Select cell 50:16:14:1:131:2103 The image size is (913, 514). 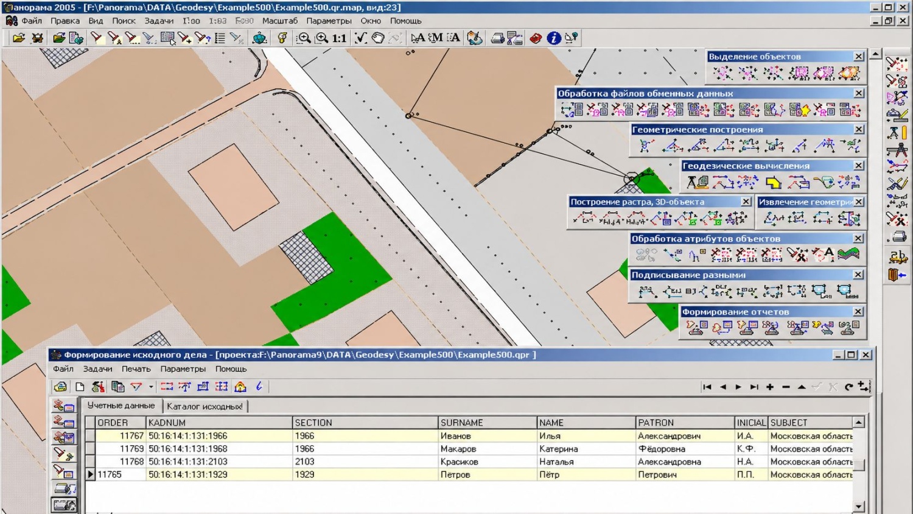pos(219,462)
